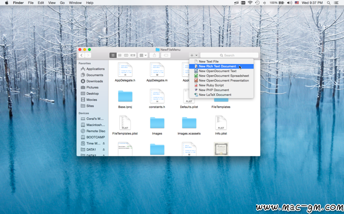Go back with the back arrow

[x=82, y=55]
